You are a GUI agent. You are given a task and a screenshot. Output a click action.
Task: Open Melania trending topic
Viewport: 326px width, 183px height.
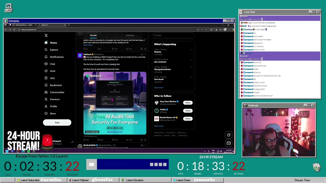tap(158, 52)
